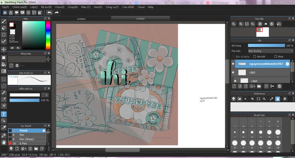The height and width of the screenshot is (158, 295).
Task: Select the transparent color swatch
Action: coord(13,32)
